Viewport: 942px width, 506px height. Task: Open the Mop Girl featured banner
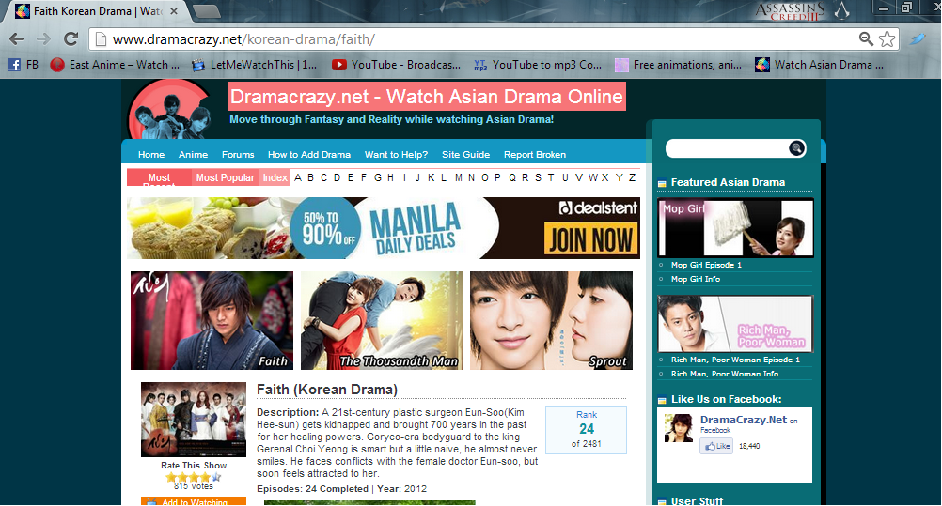pos(735,227)
